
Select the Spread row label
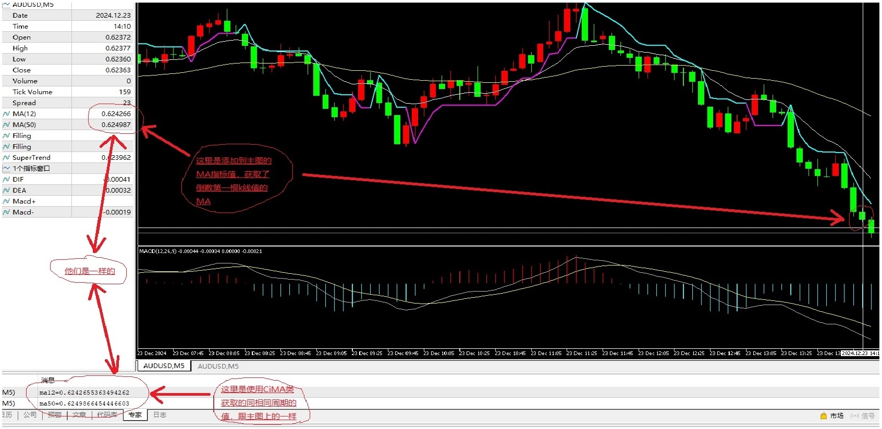(x=24, y=103)
